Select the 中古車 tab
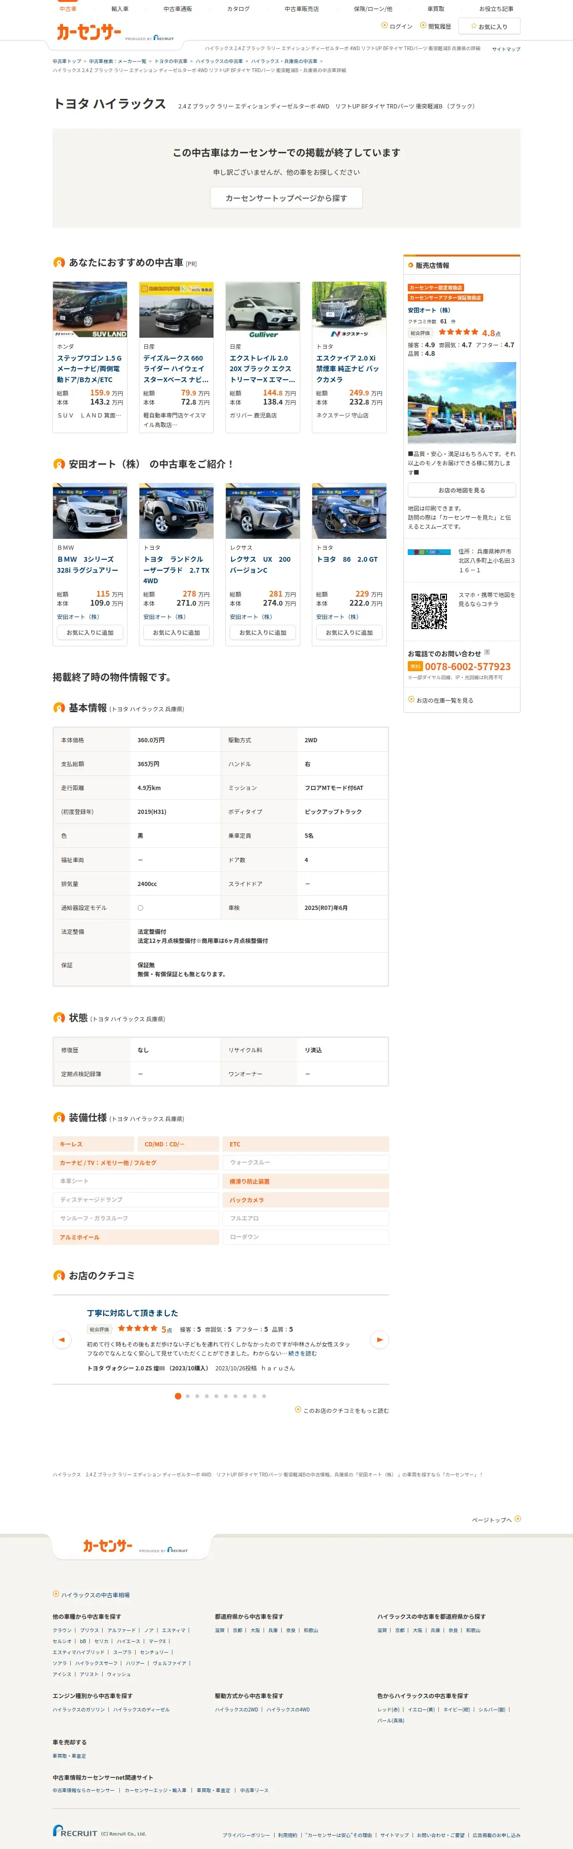 68,9
